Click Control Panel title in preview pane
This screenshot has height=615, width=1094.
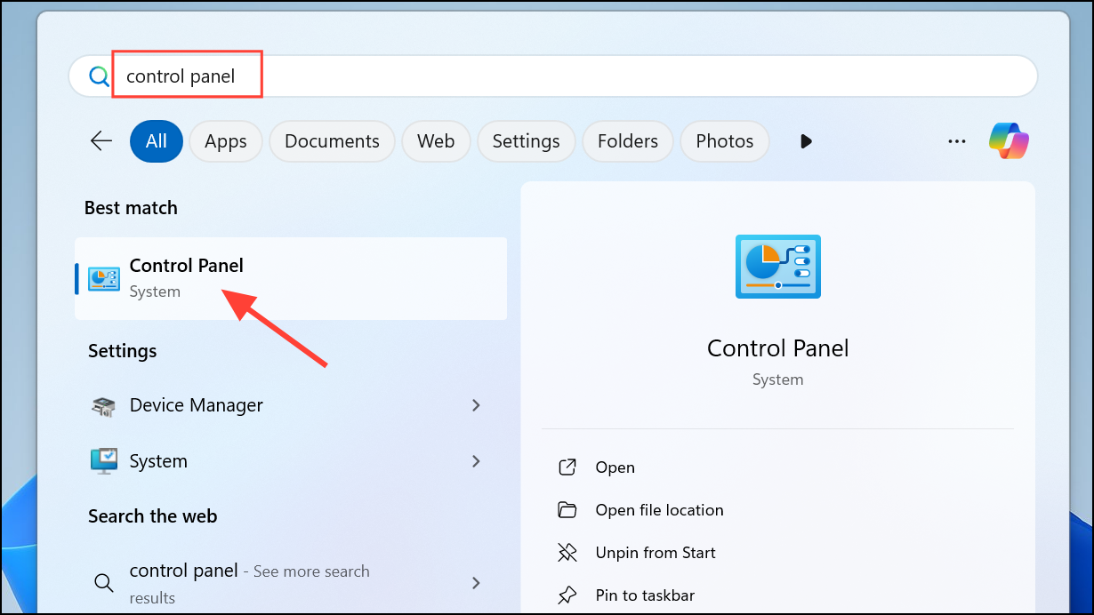coord(778,347)
